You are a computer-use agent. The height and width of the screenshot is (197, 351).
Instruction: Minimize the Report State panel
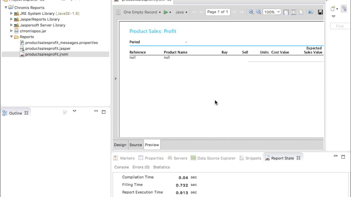(335, 156)
